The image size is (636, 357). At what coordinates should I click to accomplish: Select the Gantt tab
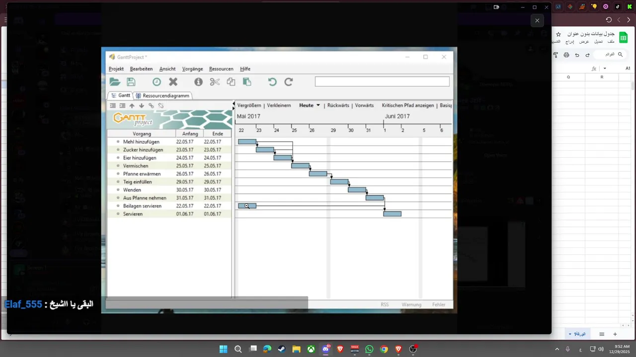point(121,95)
